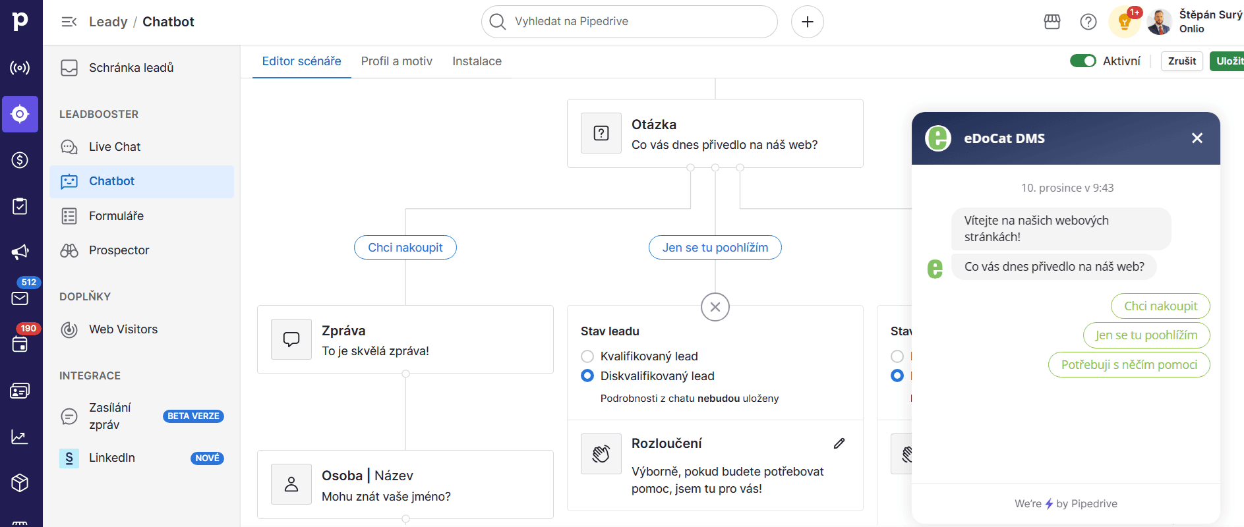Switch to the Editor scénáře tab
The width and height of the screenshot is (1244, 527).
point(301,61)
